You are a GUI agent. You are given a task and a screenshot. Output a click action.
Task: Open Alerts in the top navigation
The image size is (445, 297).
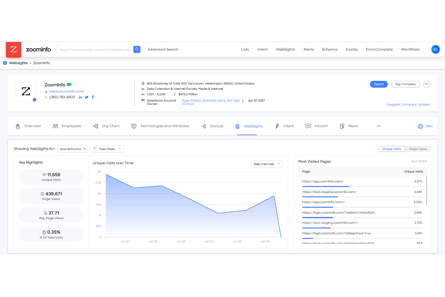(308, 49)
